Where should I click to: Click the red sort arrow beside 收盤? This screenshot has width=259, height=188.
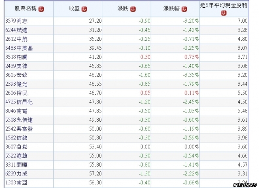(84, 9)
